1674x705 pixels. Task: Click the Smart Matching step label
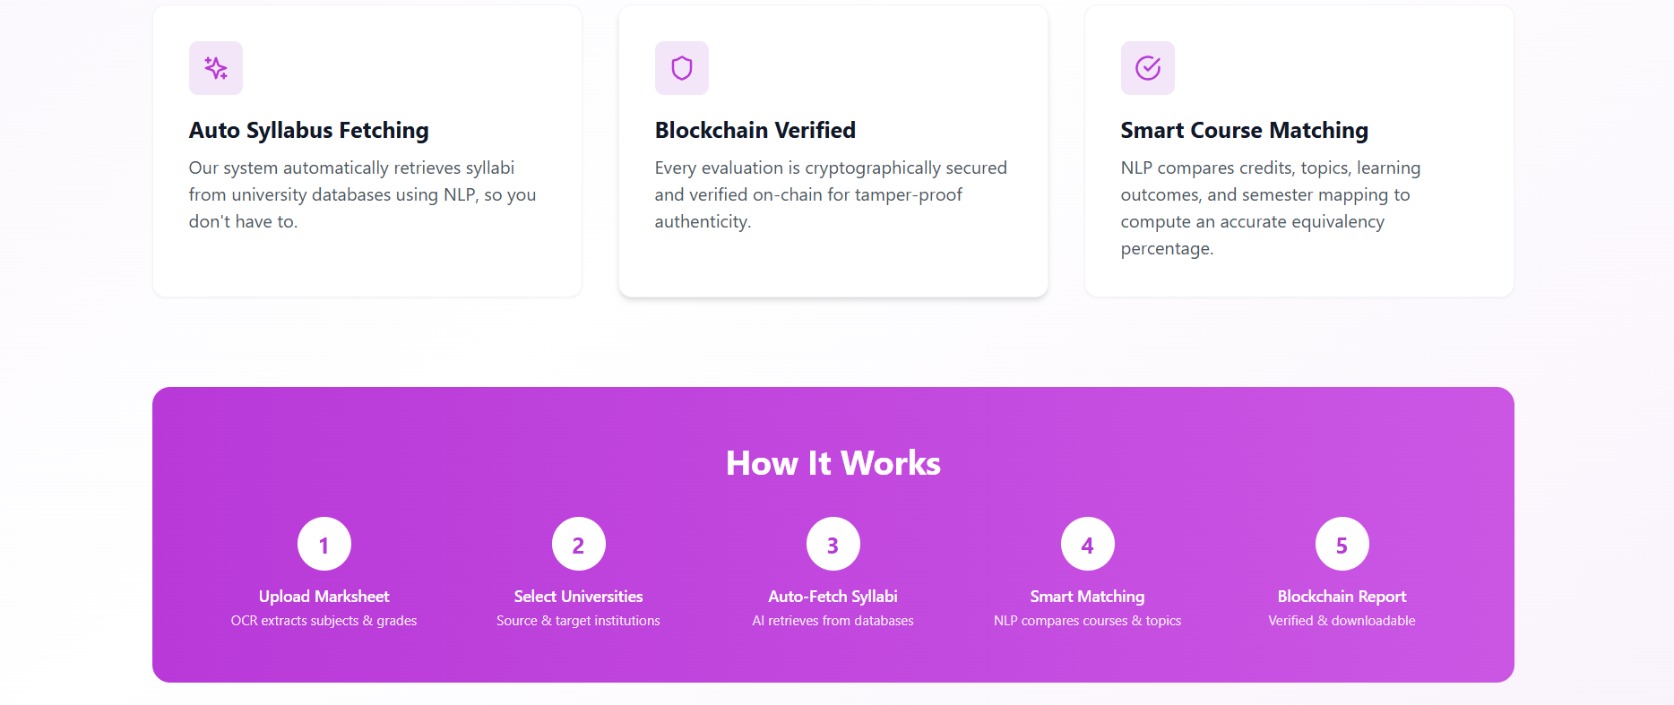1088,597
